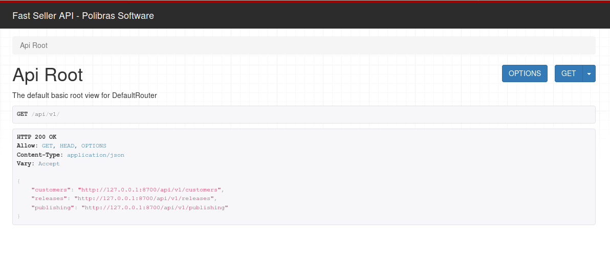This screenshot has height=270, width=610.
Task: Follow the customers endpoint URL
Action: [149, 190]
